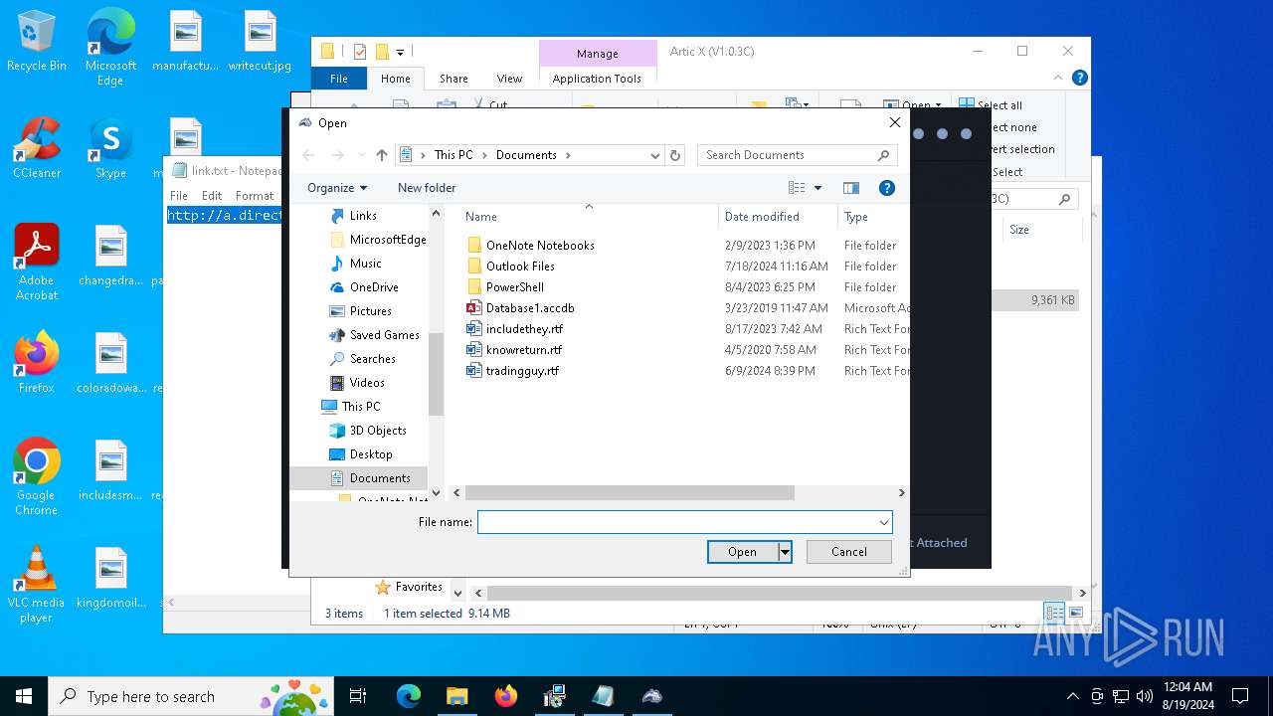The image size is (1273, 716).
Task: Open the Application Tools tab
Action: (597, 79)
